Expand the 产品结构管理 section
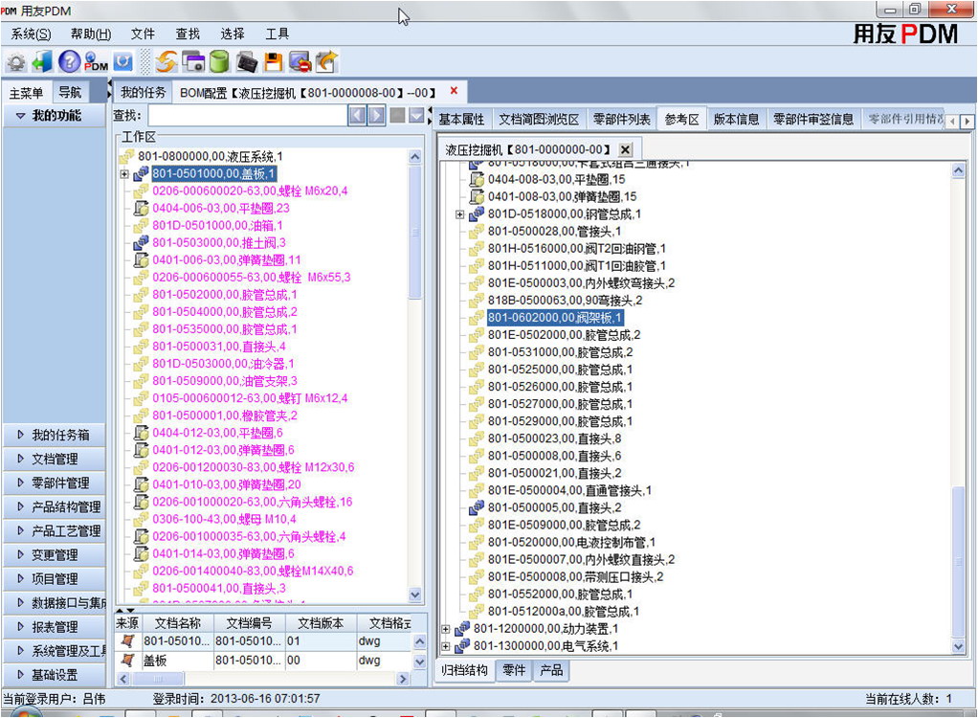Viewport: 978px width, 718px height. tap(21, 506)
